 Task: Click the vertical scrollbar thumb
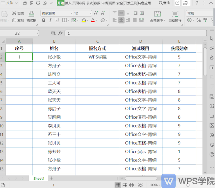(205, 62)
